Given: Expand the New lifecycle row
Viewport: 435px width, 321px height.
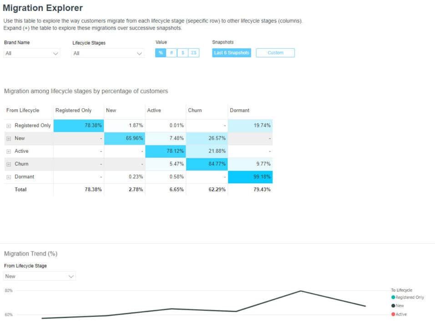Looking at the screenshot, I should 8,138.
